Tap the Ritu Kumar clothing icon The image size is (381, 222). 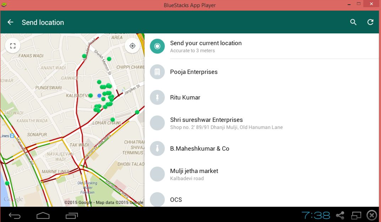[157, 98]
